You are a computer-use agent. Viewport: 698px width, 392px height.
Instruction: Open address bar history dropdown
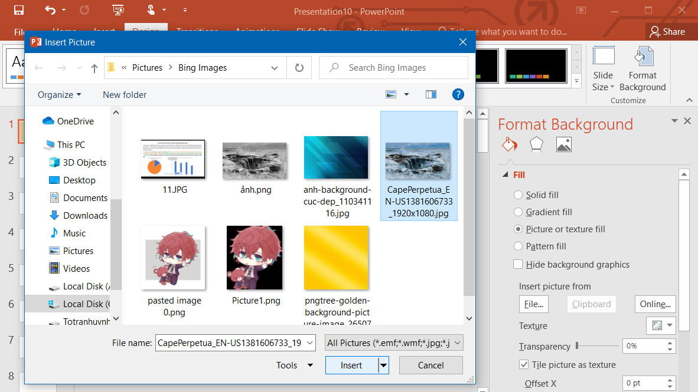click(275, 68)
